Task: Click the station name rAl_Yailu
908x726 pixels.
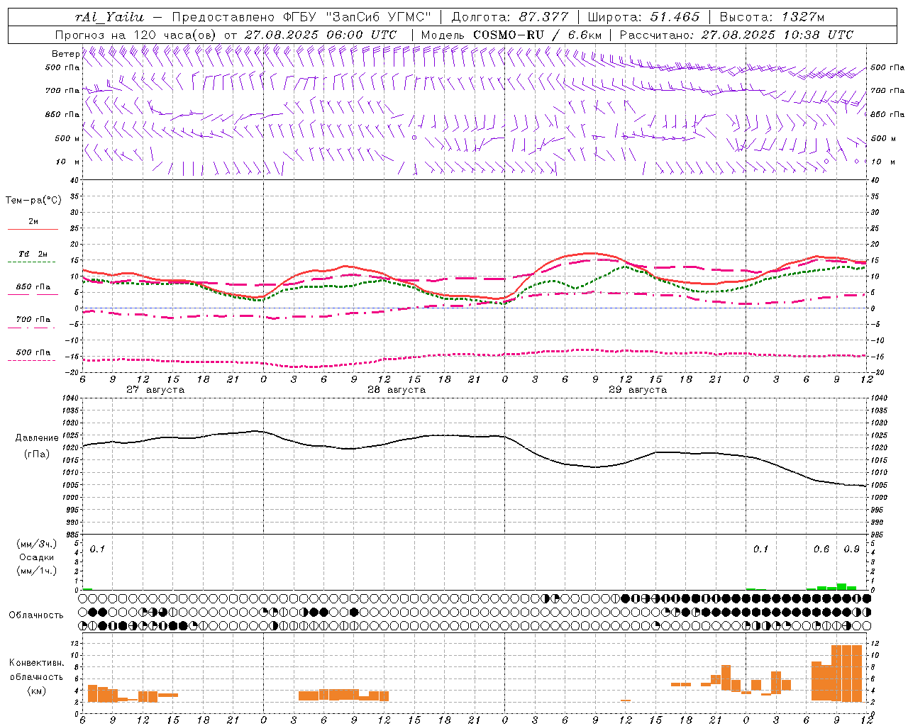Action: tap(109, 17)
